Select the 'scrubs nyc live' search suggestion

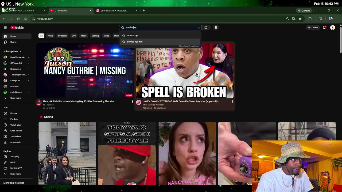coord(160,42)
